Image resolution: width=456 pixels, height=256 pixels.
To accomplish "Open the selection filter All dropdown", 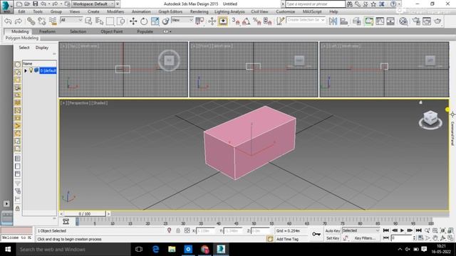I will 71,20.
